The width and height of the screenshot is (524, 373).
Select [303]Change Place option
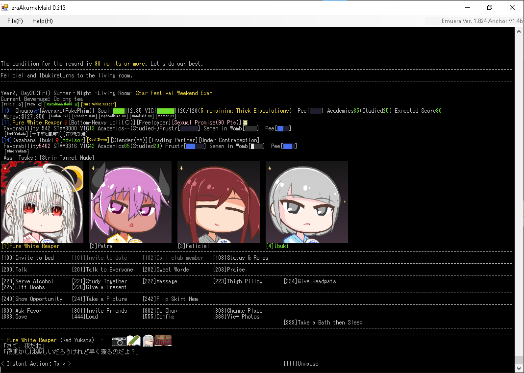click(238, 311)
